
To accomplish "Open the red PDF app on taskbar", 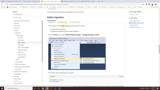I will coord(51,88).
